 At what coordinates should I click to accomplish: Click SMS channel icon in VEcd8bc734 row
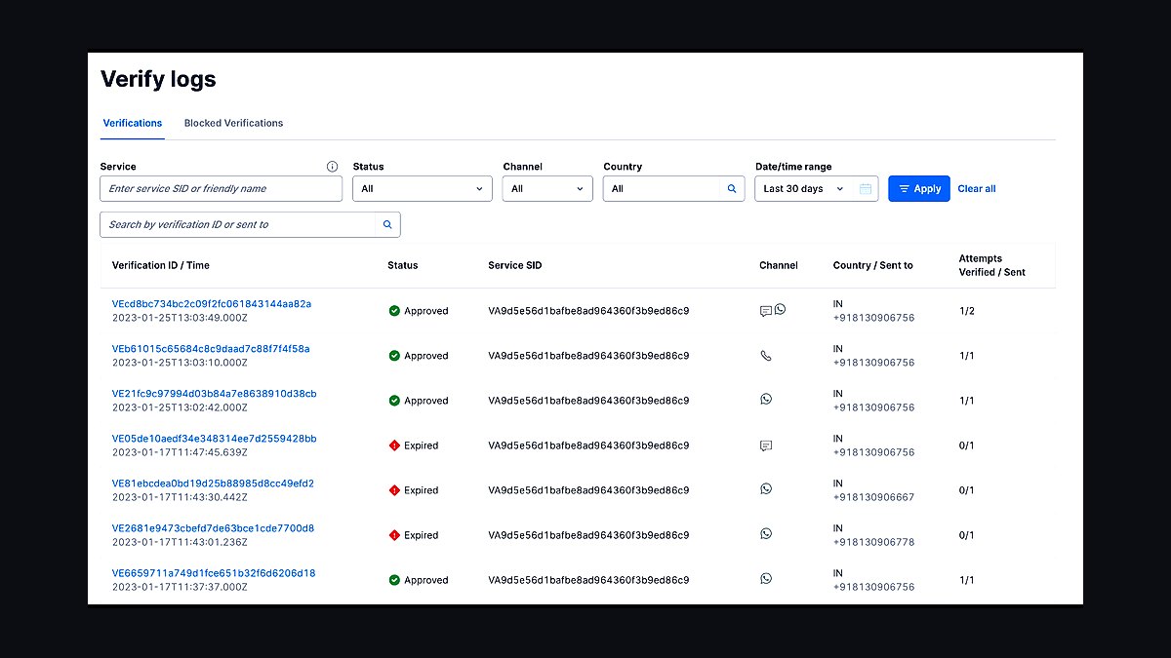(x=766, y=312)
